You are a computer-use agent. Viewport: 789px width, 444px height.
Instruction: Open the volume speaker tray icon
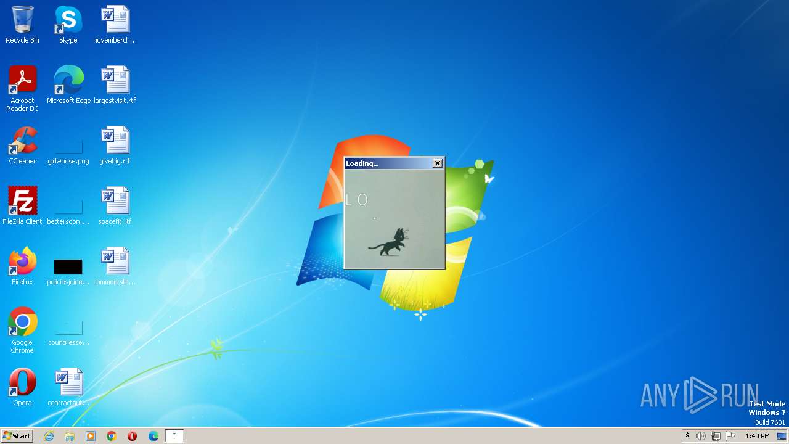[701, 436]
